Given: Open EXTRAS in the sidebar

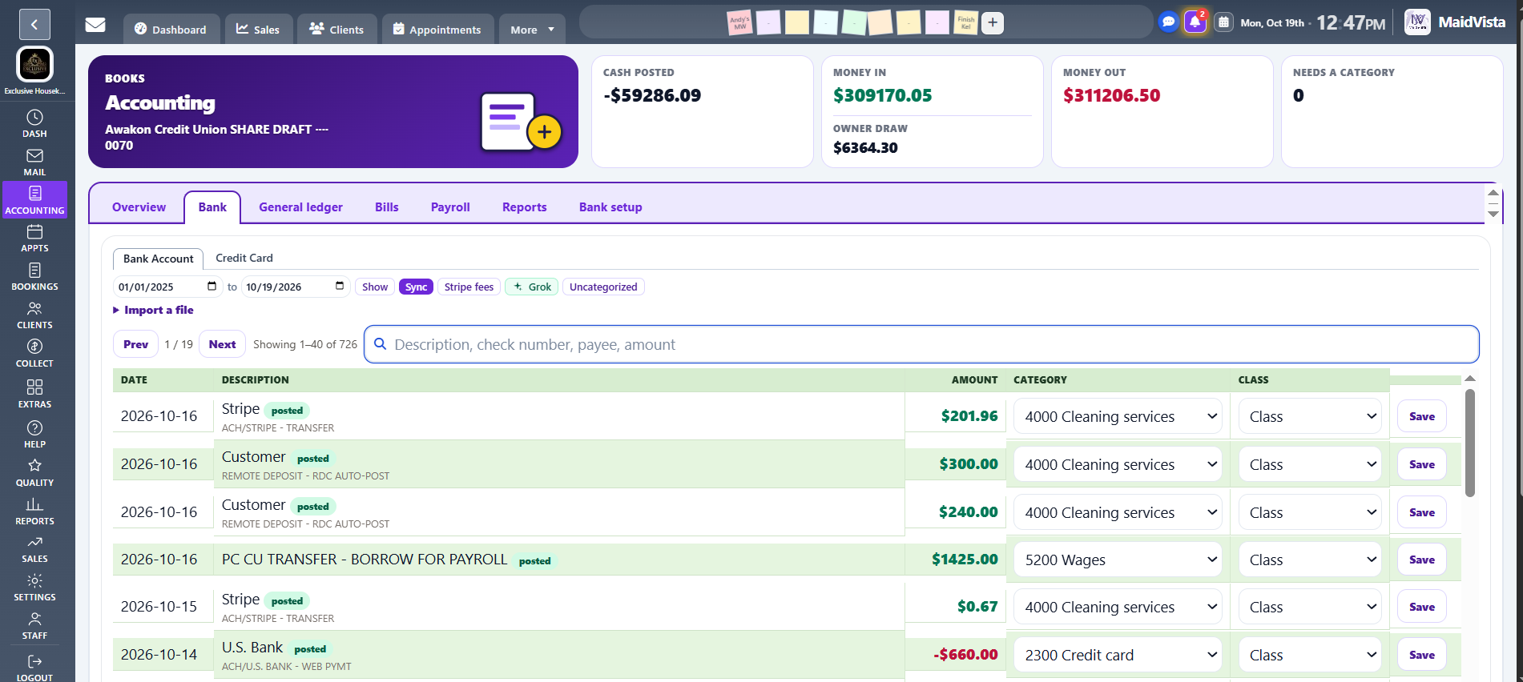Looking at the screenshot, I should 34,393.
